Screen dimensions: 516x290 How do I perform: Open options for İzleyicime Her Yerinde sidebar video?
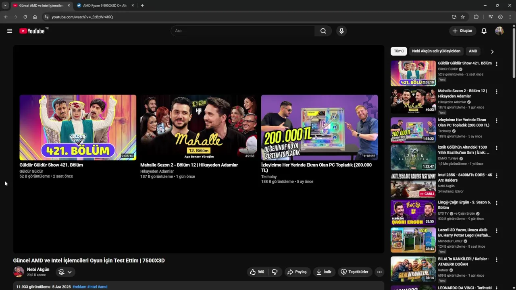point(497,120)
